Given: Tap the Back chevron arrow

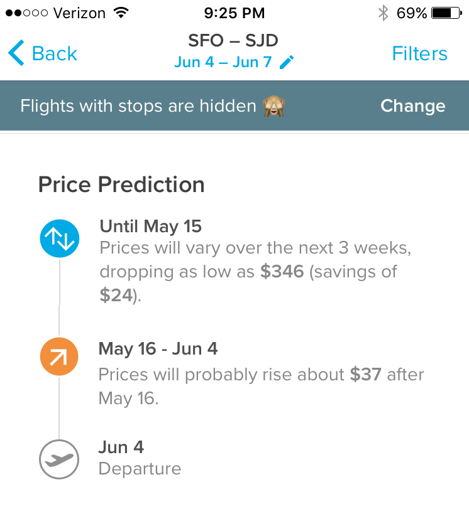Looking at the screenshot, I should pos(16,54).
